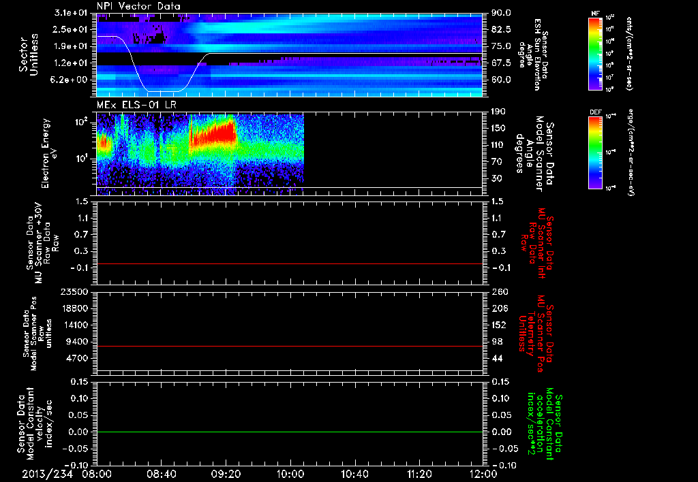
Task: Click the MEx ELS-01 LR panel title
Action: tap(136, 105)
